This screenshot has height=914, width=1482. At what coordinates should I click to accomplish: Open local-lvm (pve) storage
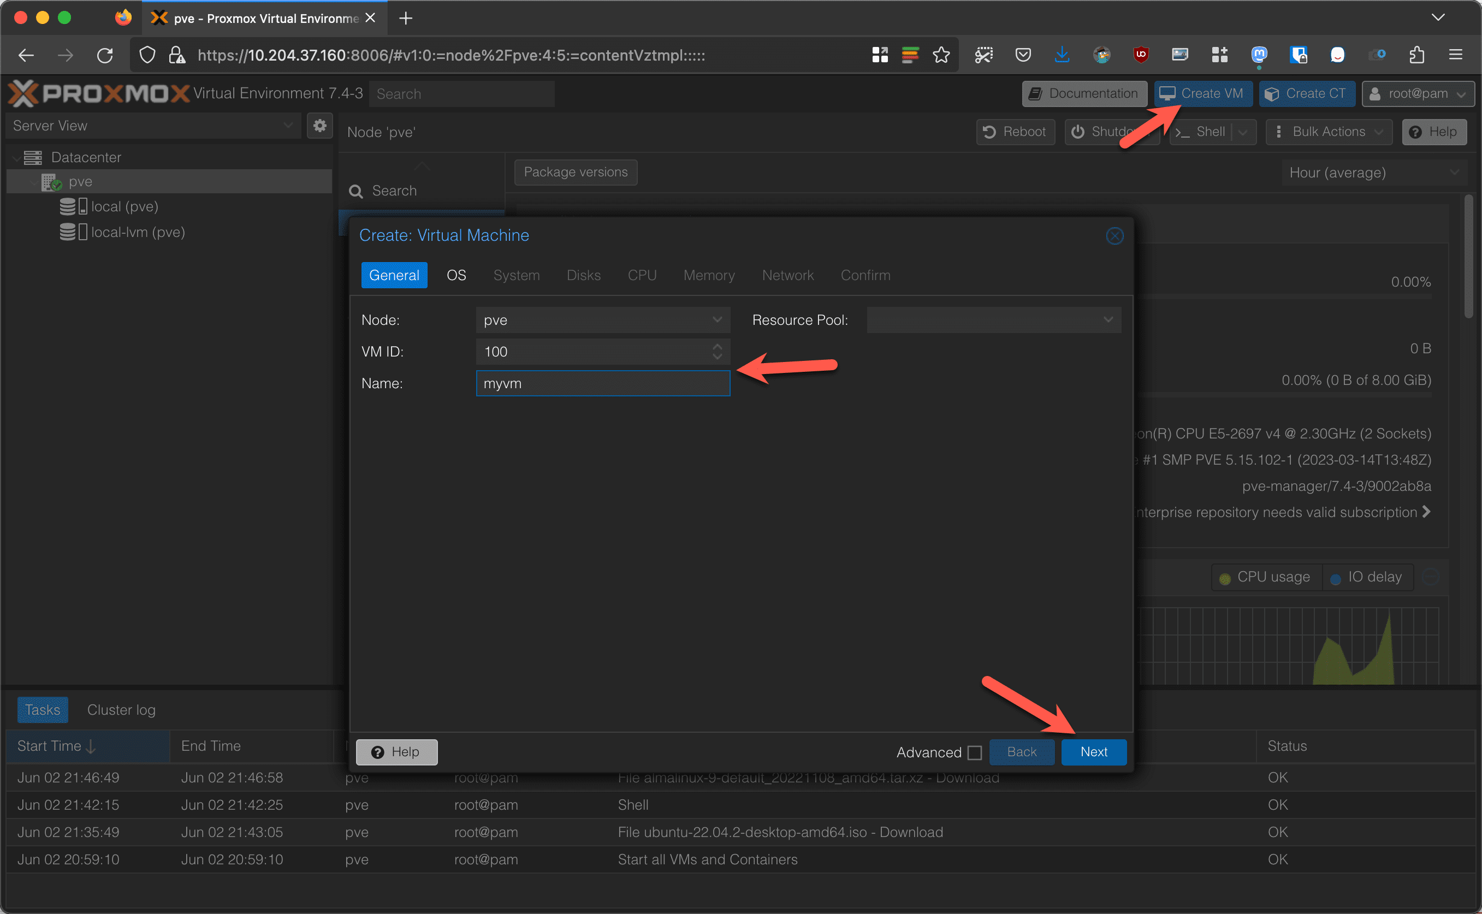122,232
